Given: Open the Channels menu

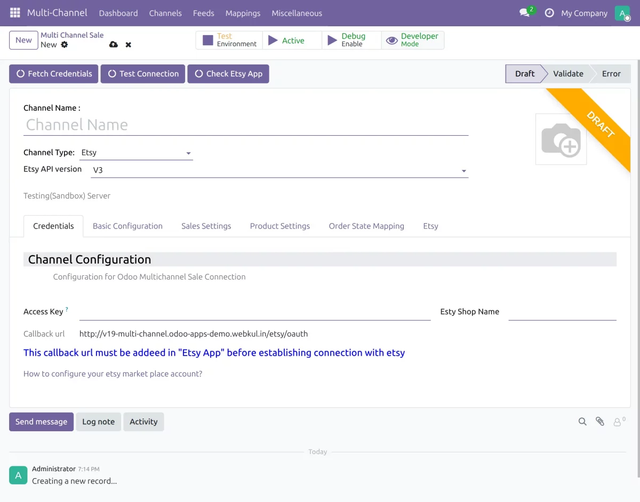Looking at the screenshot, I should click(165, 13).
